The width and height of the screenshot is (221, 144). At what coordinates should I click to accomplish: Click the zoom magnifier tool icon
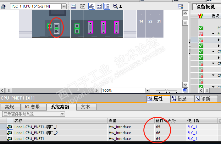point(115,6)
